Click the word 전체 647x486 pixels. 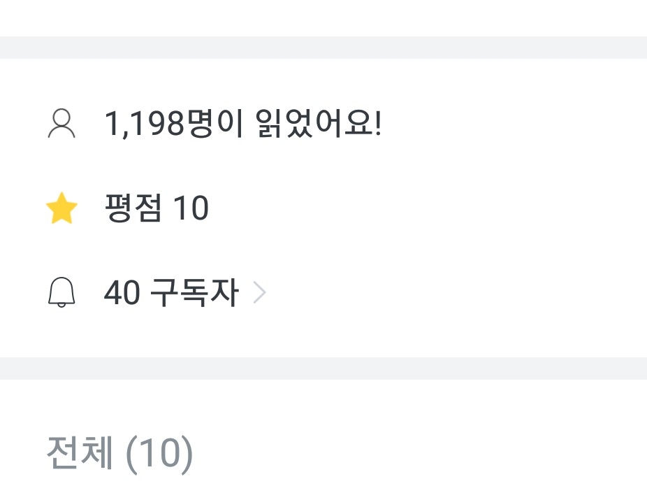(80, 453)
